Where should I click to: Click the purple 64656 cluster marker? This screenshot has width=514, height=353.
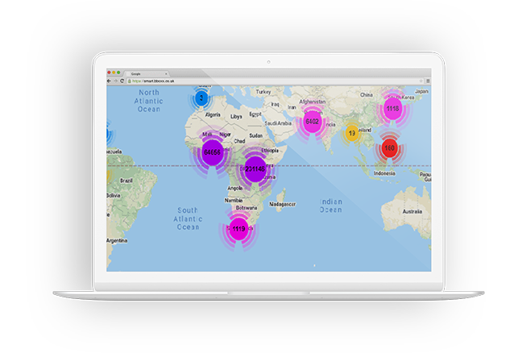pyautogui.click(x=213, y=152)
